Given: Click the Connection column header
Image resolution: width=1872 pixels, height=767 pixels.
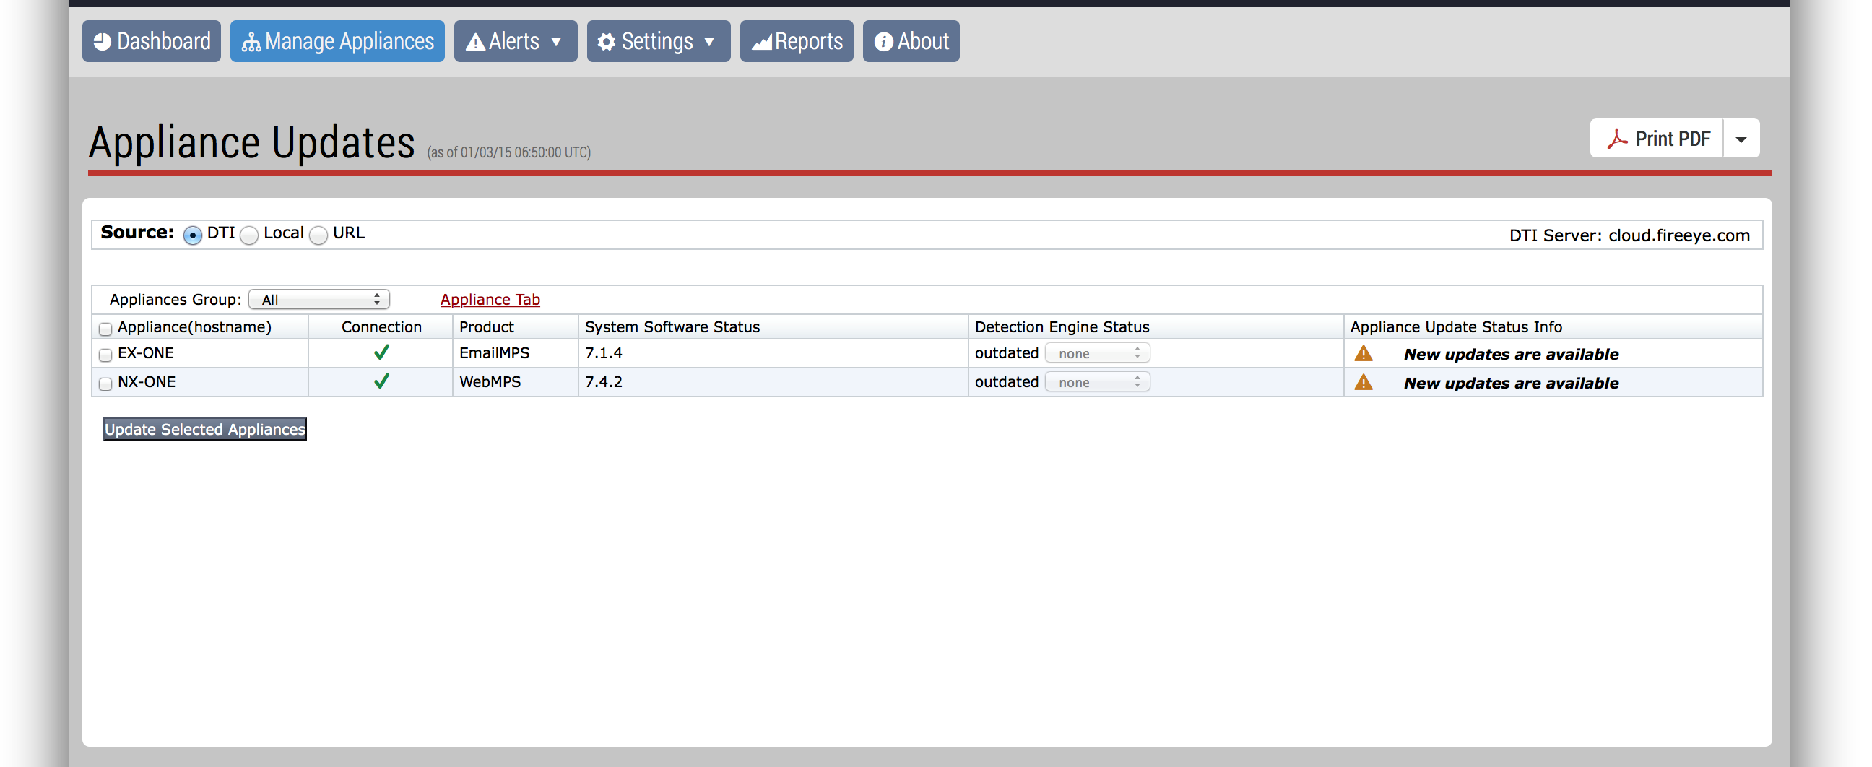Looking at the screenshot, I should pyautogui.click(x=381, y=327).
